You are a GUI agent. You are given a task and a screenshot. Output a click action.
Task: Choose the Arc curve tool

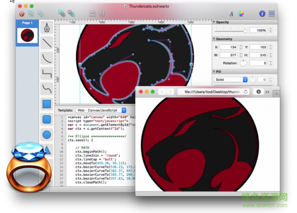(47, 58)
